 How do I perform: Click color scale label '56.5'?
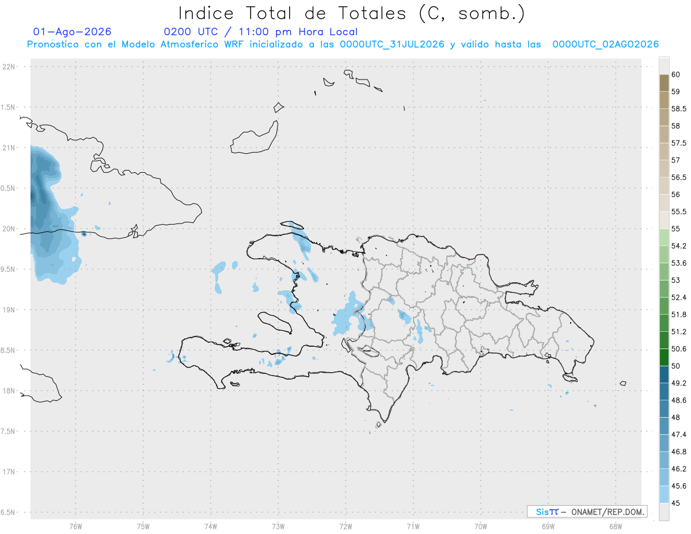coord(678,177)
